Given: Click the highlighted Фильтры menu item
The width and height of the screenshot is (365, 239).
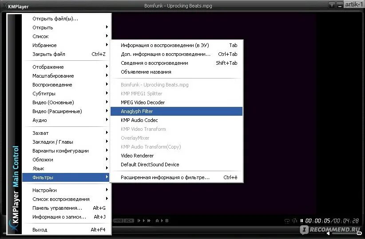Looking at the screenshot, I should coord(67,177).
